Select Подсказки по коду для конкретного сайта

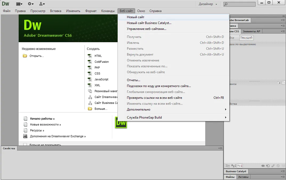coord(174,86)
